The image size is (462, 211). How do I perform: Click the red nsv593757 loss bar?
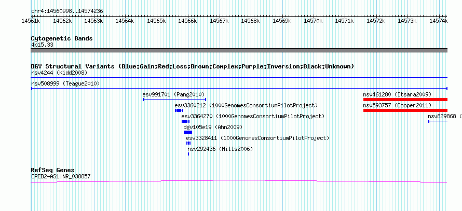405,110
